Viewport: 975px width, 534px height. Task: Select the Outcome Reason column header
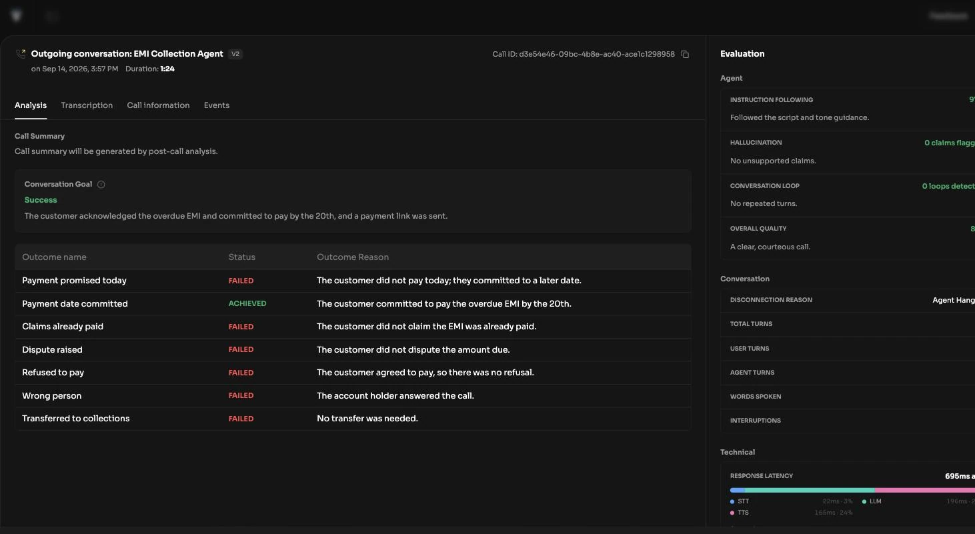click(x=353, y=257)
